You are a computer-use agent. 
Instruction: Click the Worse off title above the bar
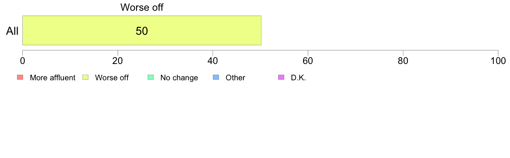pyautogui.click(x=142, y=7)
